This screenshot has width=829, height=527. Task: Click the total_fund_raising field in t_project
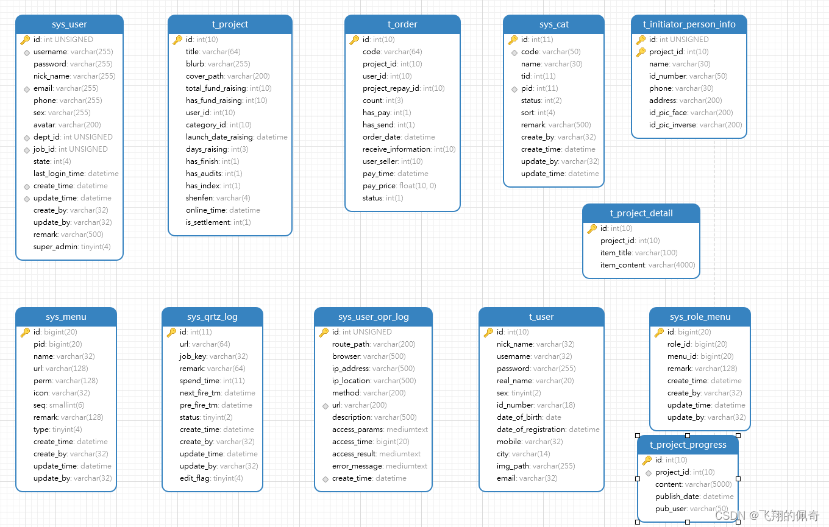pos(230,88)
